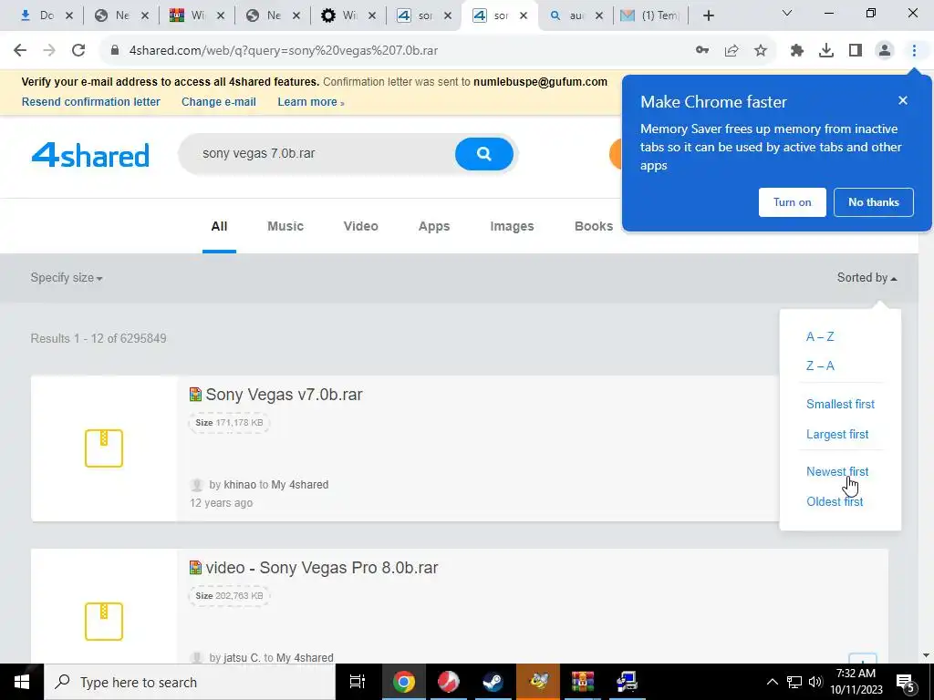Open uploader khinao profile
Screen dimensions: 934x700
coord(240,485)
